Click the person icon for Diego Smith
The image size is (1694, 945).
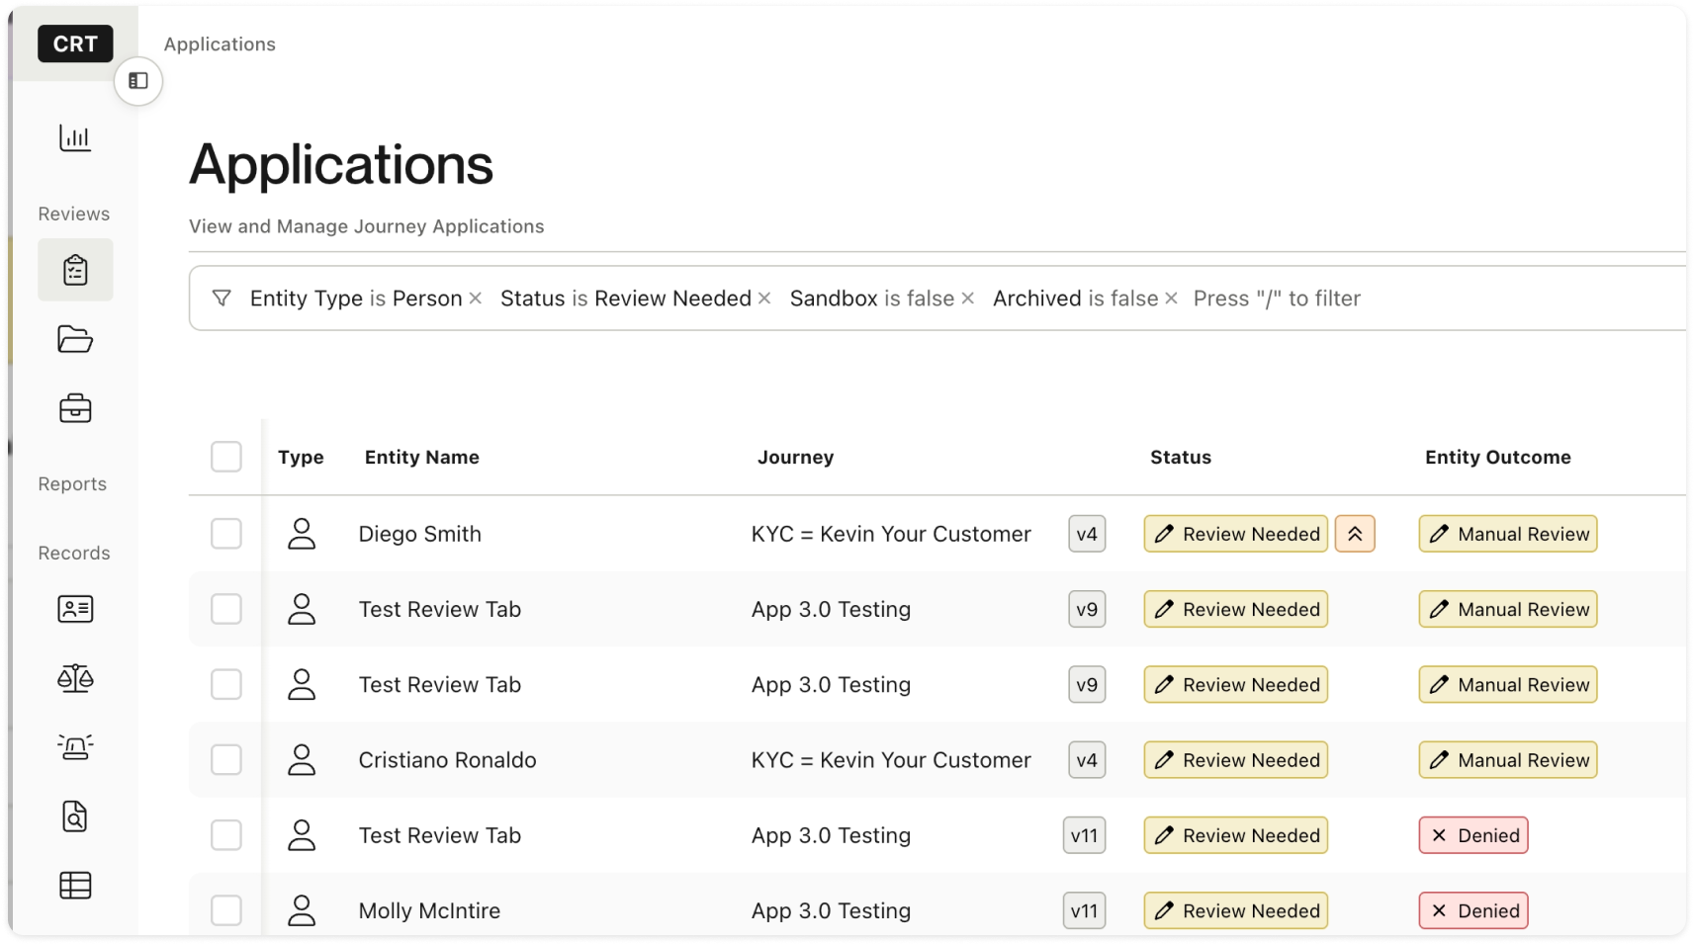coord(302,534)
